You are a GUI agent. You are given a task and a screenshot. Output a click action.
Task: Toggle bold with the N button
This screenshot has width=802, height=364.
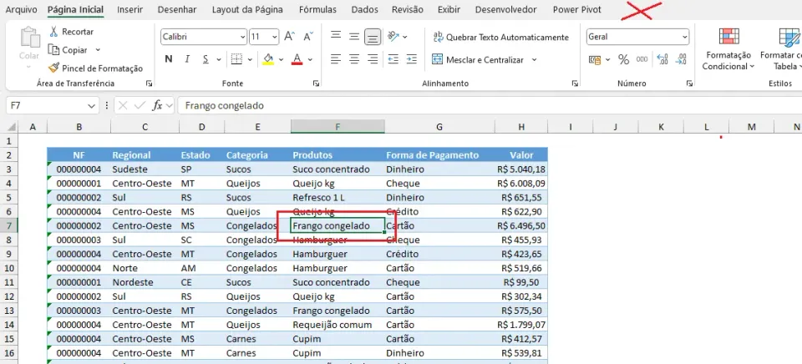(168, 59)
